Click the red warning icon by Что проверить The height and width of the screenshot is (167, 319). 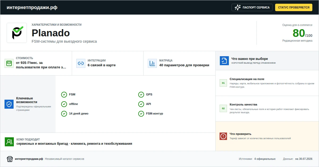(223, 136)
